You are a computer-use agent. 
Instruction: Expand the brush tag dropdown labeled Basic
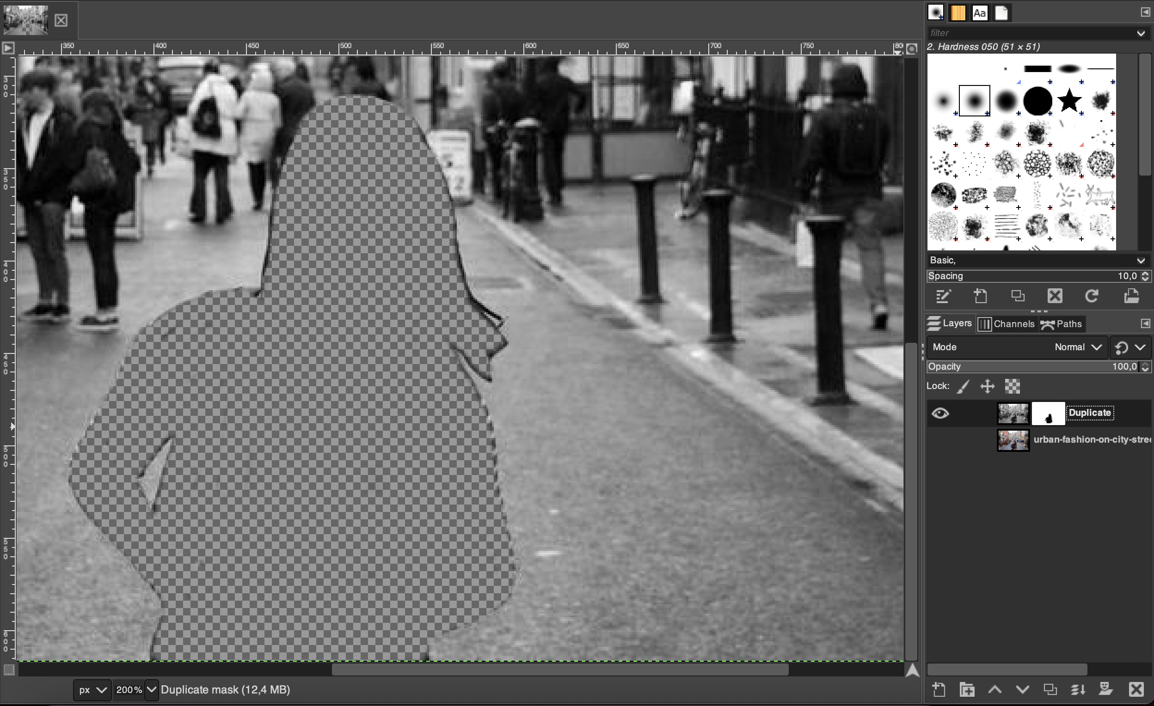coord(1141,260)
